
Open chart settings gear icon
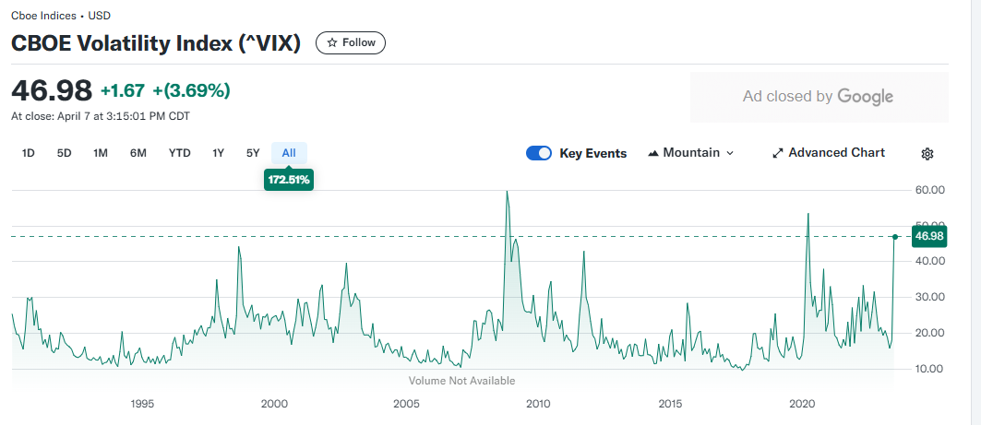pyautogui.click(x=927, y=154)
